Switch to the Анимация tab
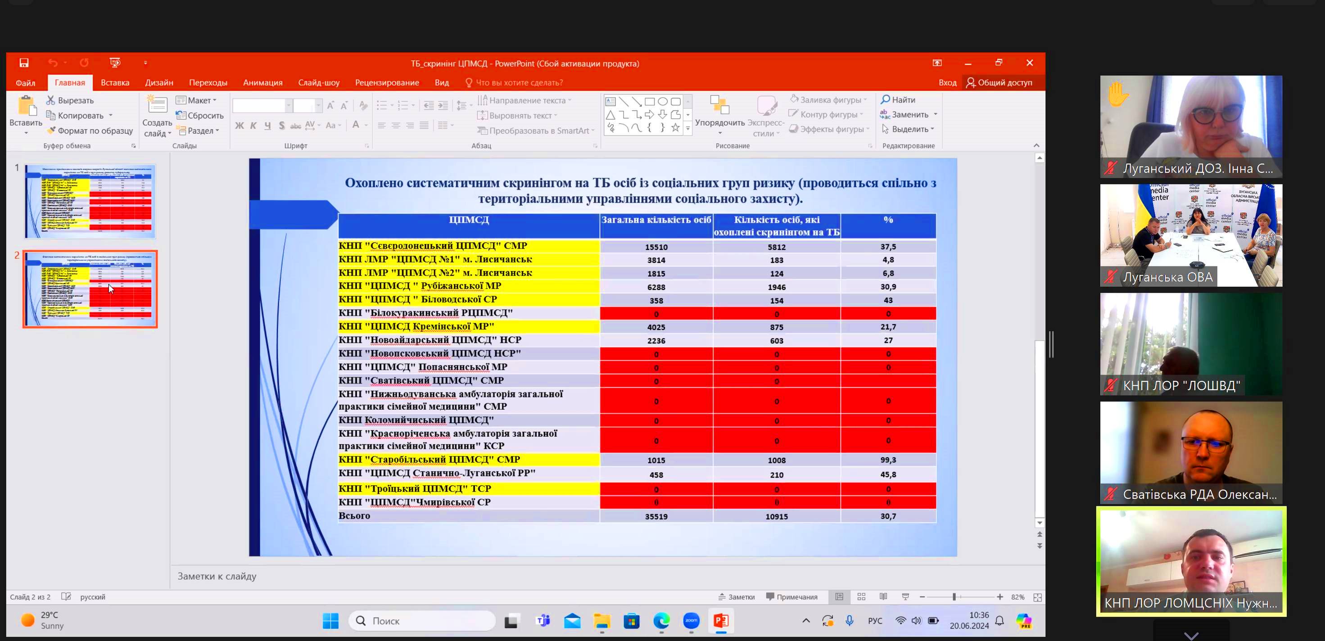The height and width of the screenshot is (641, 1325). pos(263,82)
